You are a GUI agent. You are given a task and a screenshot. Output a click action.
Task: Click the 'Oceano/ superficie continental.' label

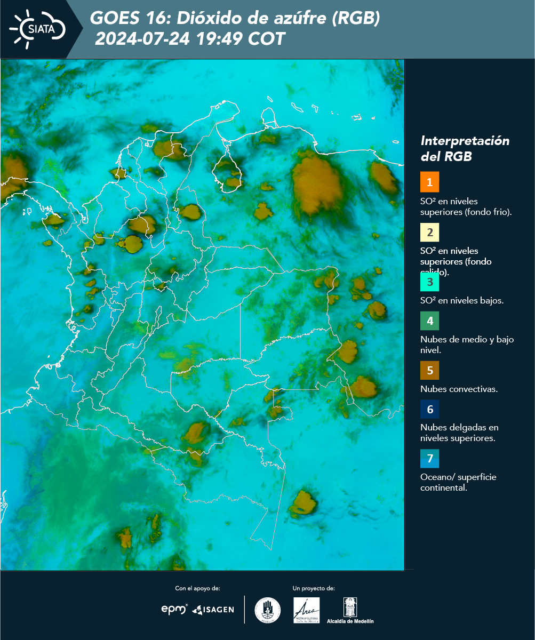point(458,482)
